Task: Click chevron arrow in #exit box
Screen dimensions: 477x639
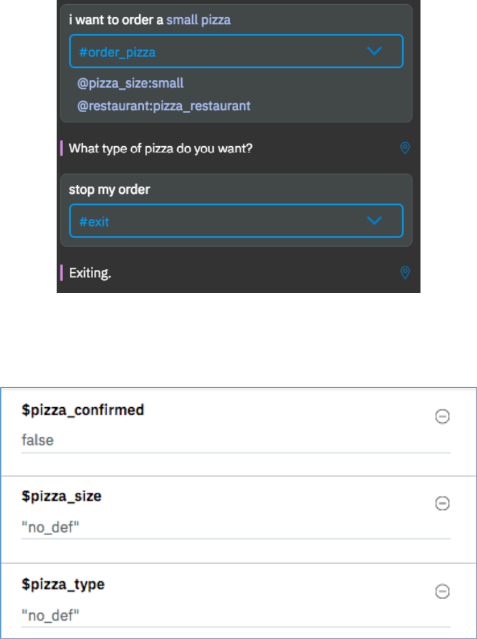Action: click(x=373, y=220)
